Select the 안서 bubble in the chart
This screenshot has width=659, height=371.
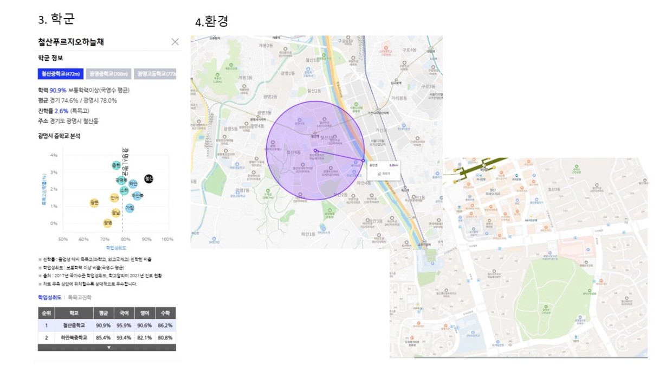(114, 197)
